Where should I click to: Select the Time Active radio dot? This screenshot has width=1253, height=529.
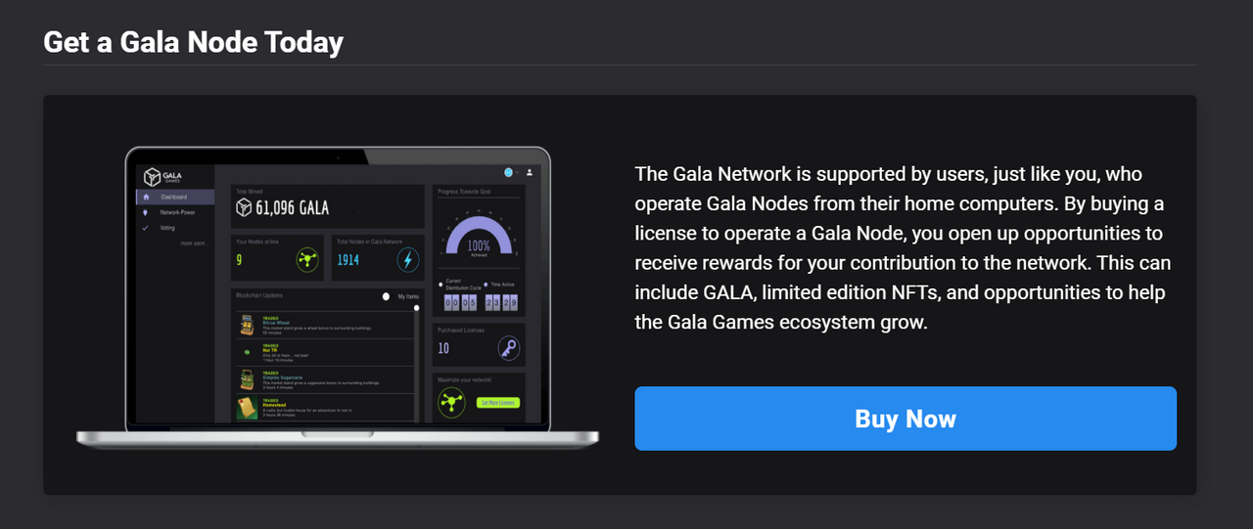click(484, 284)
